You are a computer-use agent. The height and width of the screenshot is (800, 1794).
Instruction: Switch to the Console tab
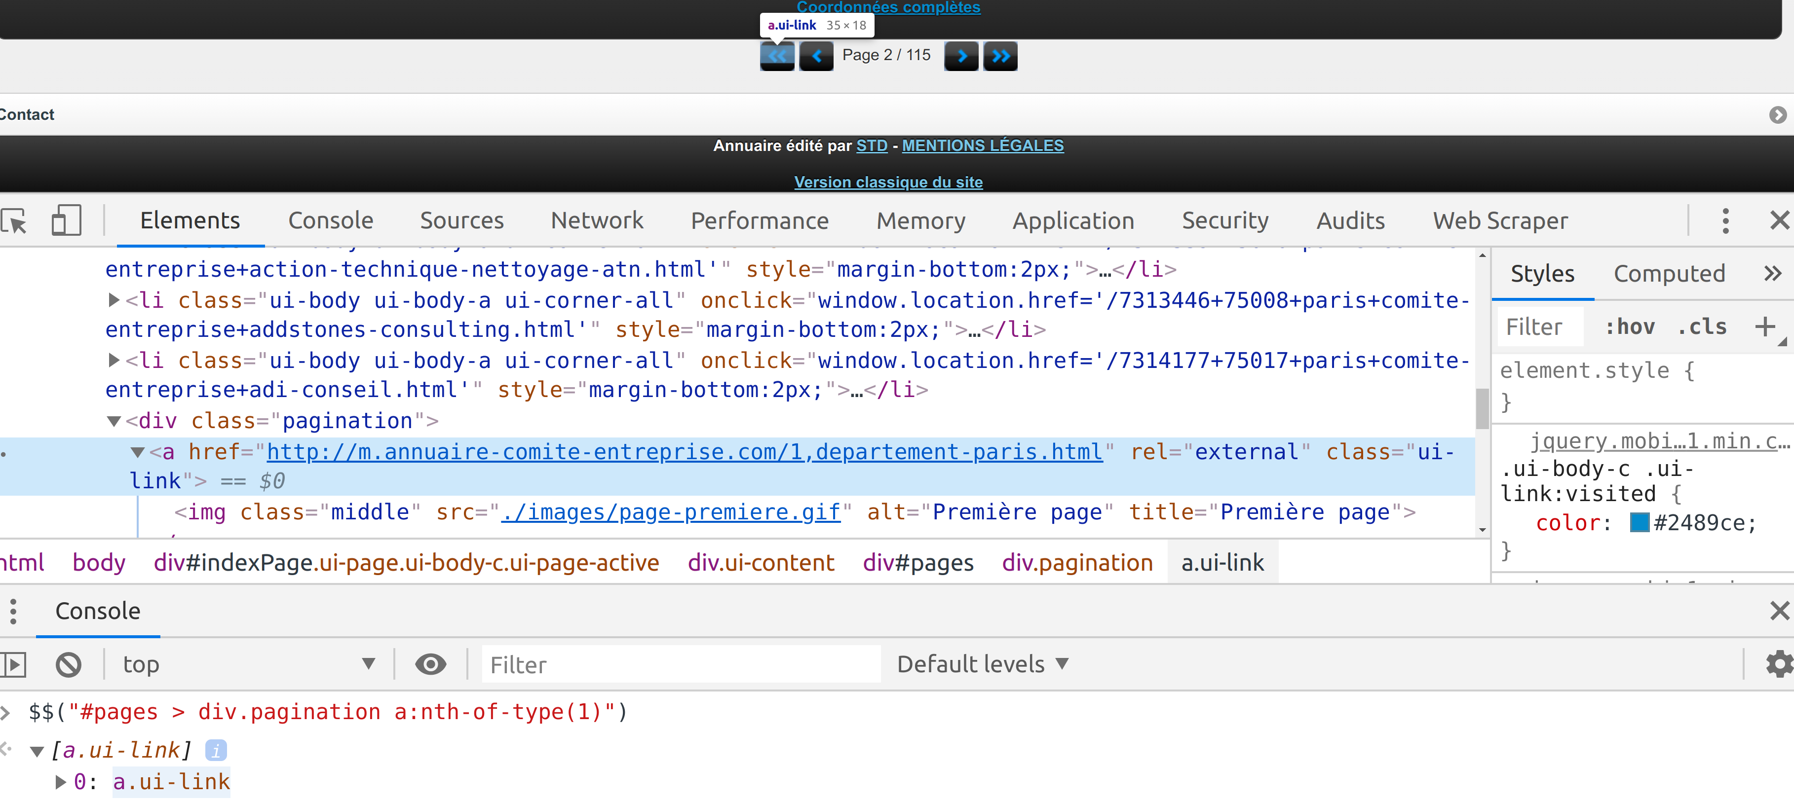331,220
